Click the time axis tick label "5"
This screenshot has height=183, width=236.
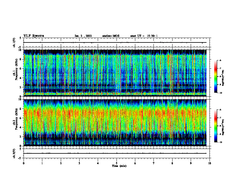coord(117,163)
